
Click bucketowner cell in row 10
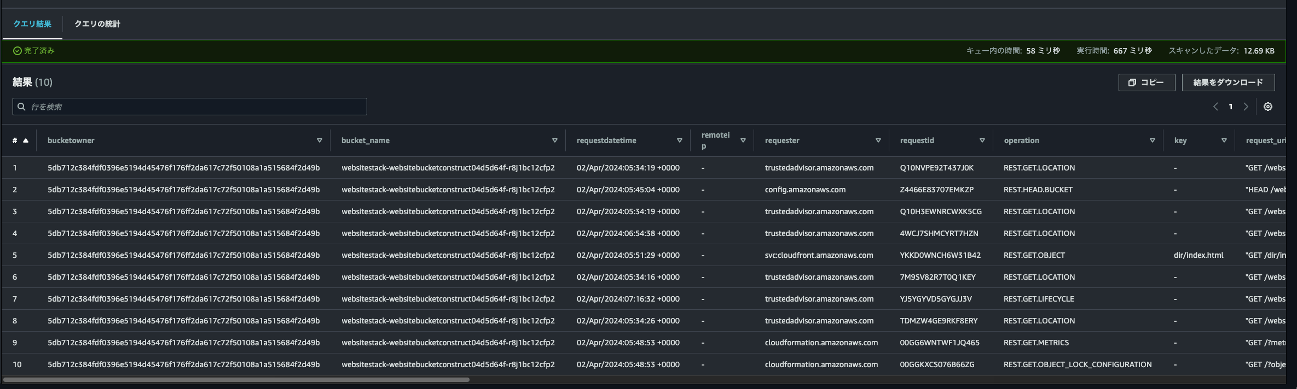click(x=183, y=364)
